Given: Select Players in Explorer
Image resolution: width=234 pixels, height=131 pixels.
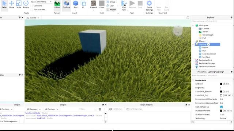Looking at the screenshot, I should click(x=202, y=41).
